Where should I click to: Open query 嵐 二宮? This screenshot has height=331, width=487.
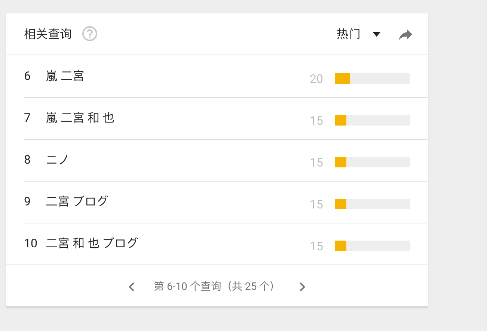pos(65,76)
